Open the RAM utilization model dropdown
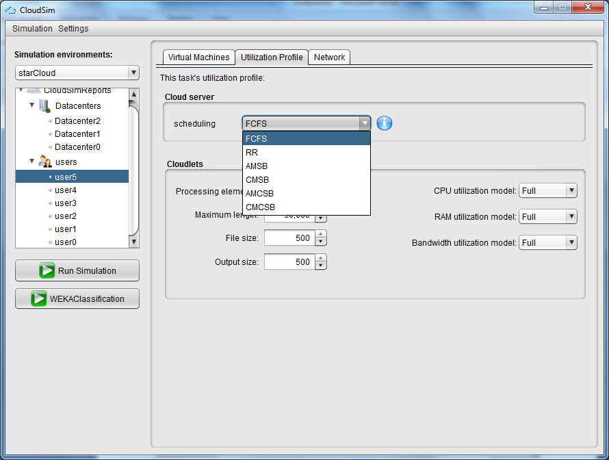The image size is (609, 460). pos(571,216)
